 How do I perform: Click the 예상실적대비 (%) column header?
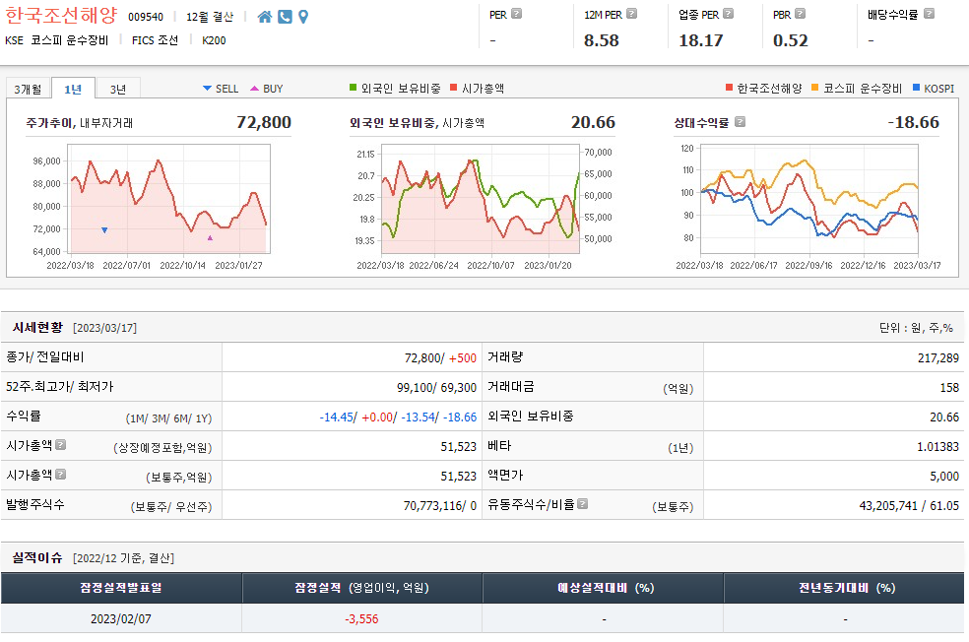click(x=603, y=588)
